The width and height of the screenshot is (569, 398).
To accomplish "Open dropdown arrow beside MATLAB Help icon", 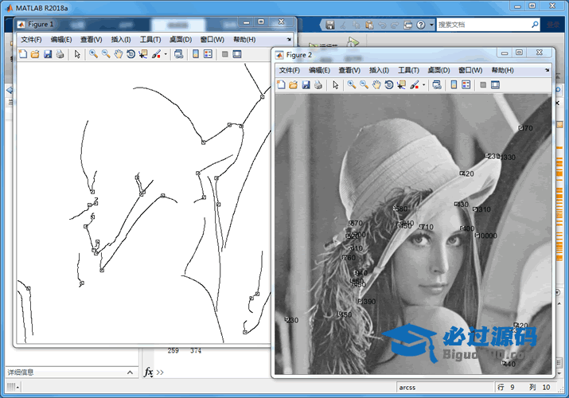I will click(x=431, y=25).
